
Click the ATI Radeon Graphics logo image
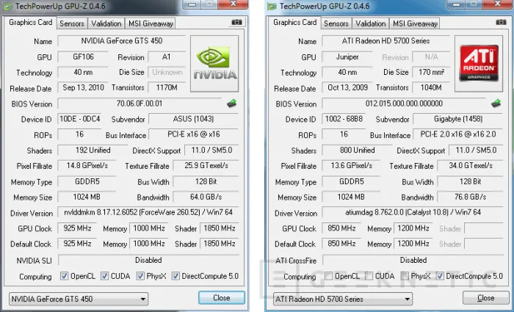click(479, 64)
